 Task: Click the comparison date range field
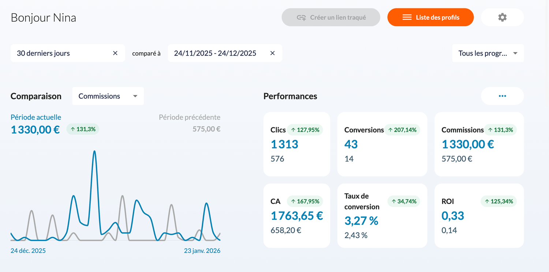(215, 53)
